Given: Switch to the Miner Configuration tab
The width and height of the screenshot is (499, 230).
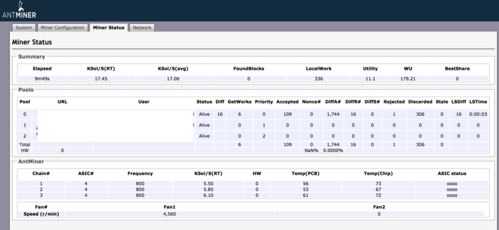Looking at the screenshot, I should pyautogui.click(x=62, y=27).
